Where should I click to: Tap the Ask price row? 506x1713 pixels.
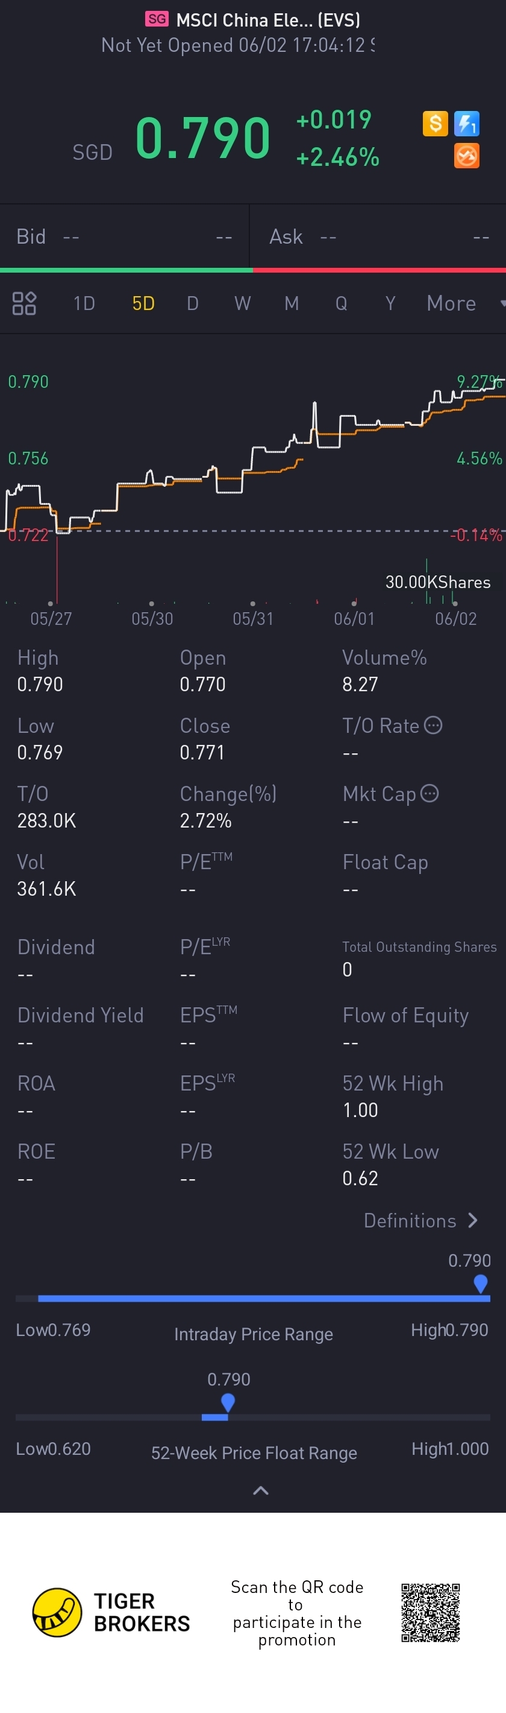click(378, 236)
